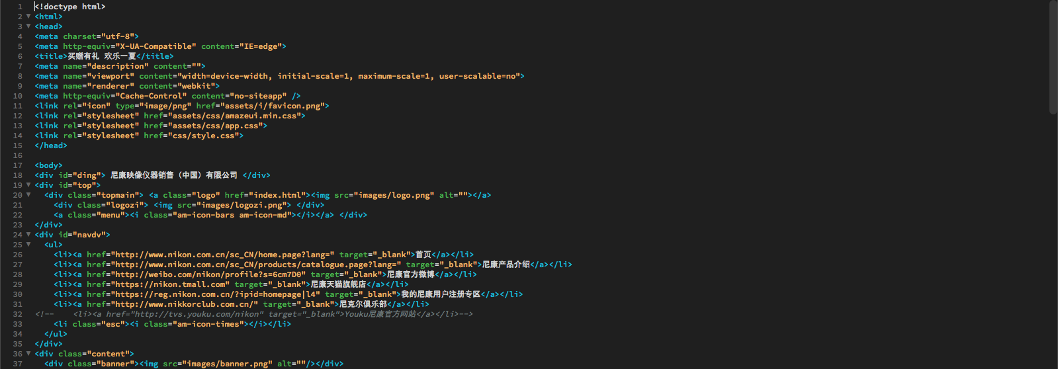Fold the div class="content" block on line 36
This screenshot has width=1058, height=369.
[28, 354]
